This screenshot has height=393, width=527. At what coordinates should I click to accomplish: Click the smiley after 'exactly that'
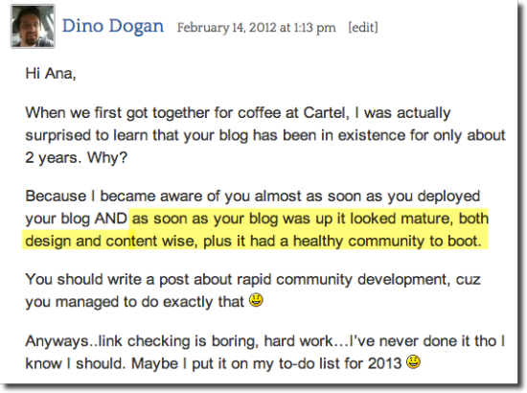click(256, 300)
